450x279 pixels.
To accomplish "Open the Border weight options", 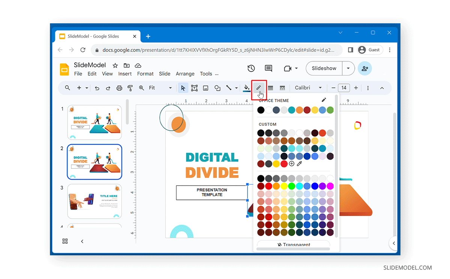I will pos(270,87).
